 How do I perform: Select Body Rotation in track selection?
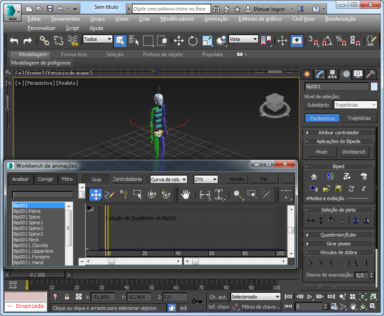click(x=331, y=221)
